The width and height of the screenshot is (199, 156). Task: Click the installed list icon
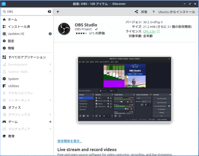(4, 27)
